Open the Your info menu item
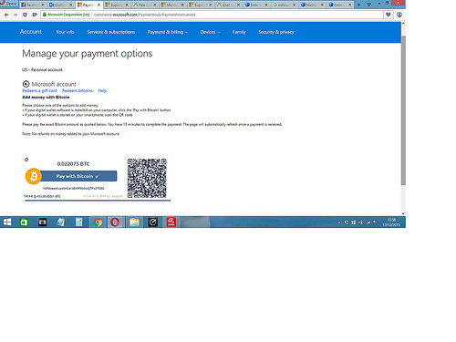Screen dimensions: 456x342 65,32
